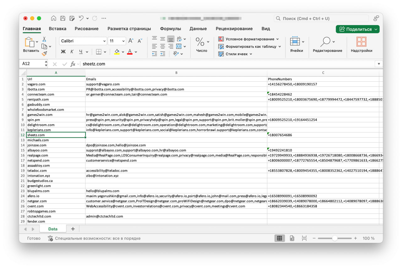The width and height of the screenshot is (402, 268).
Task: Click the Home icon in title bar
Action: tap(54, 19)
